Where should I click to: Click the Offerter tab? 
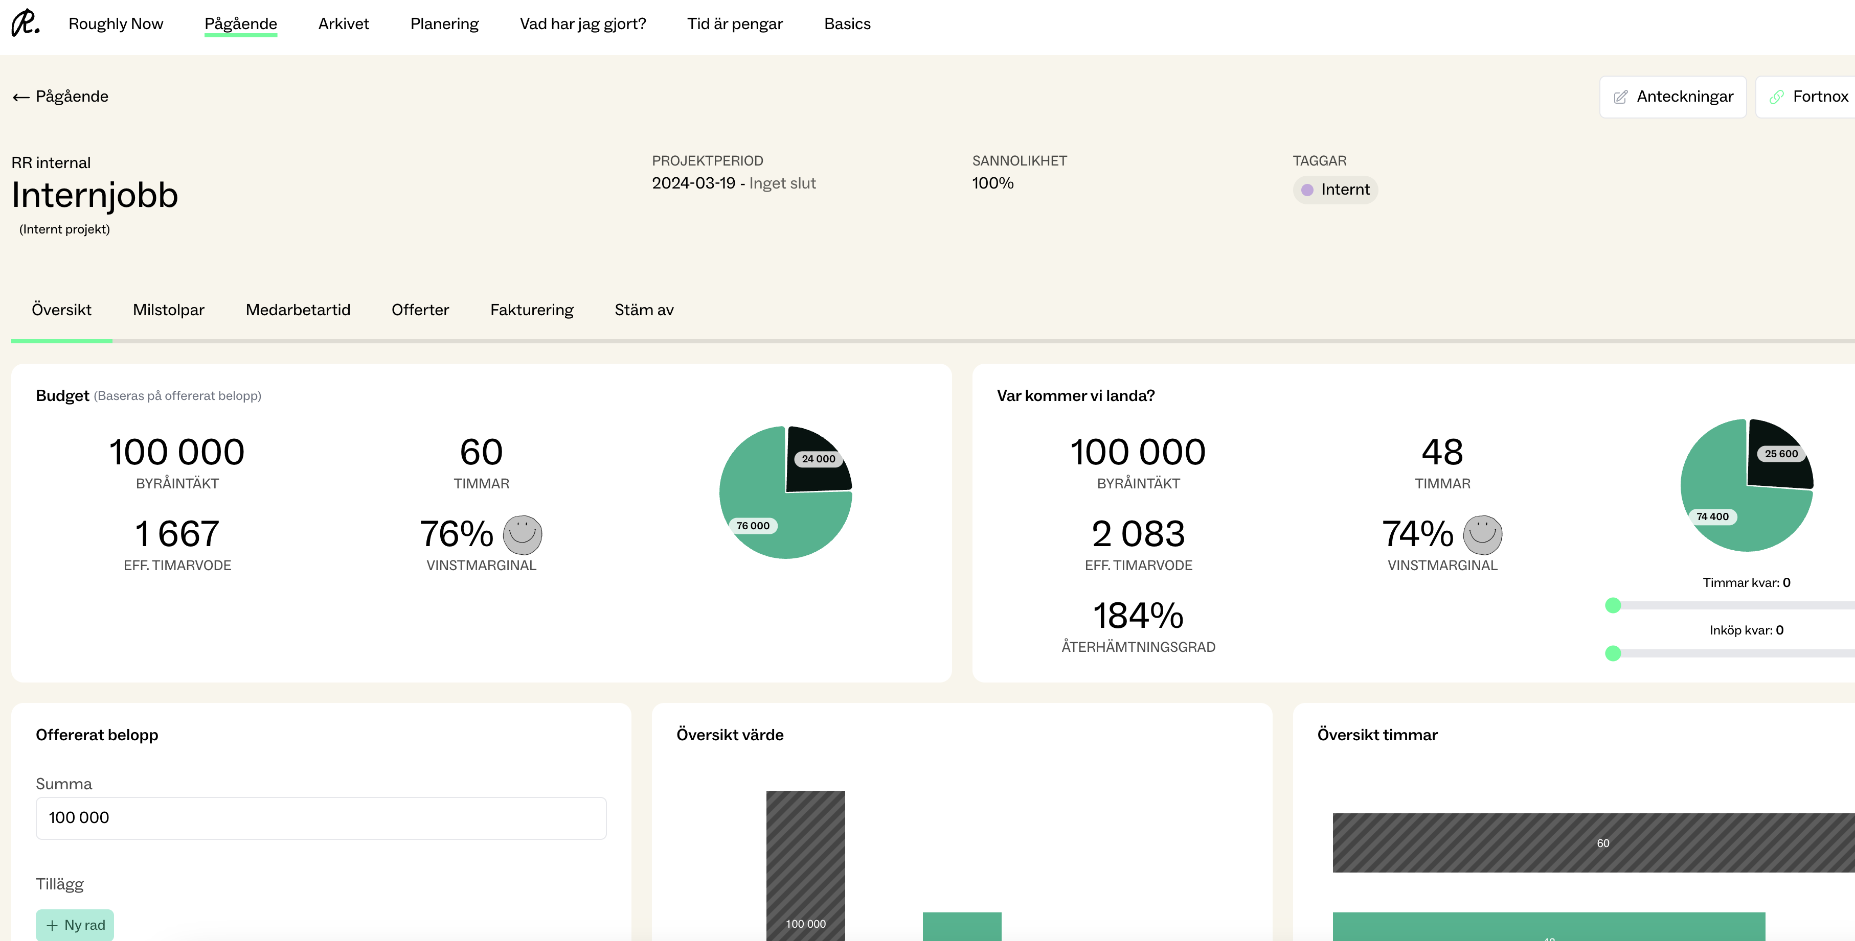tap(420, 310)
